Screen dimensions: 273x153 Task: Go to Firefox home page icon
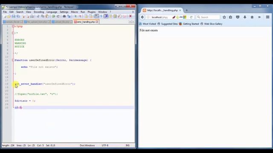[252, 17]
